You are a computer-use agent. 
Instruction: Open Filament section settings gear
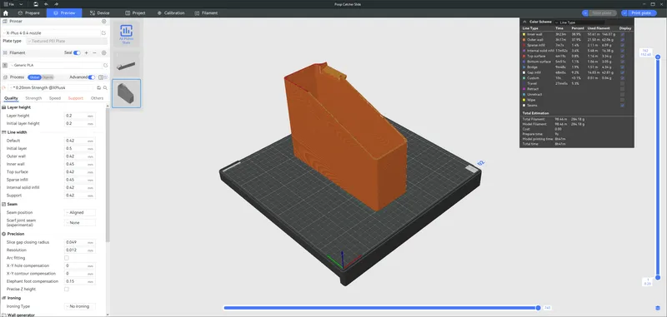(103, 52)
